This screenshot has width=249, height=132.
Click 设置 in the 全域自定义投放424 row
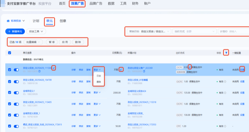pyautogui.click(x=242, y=93)
